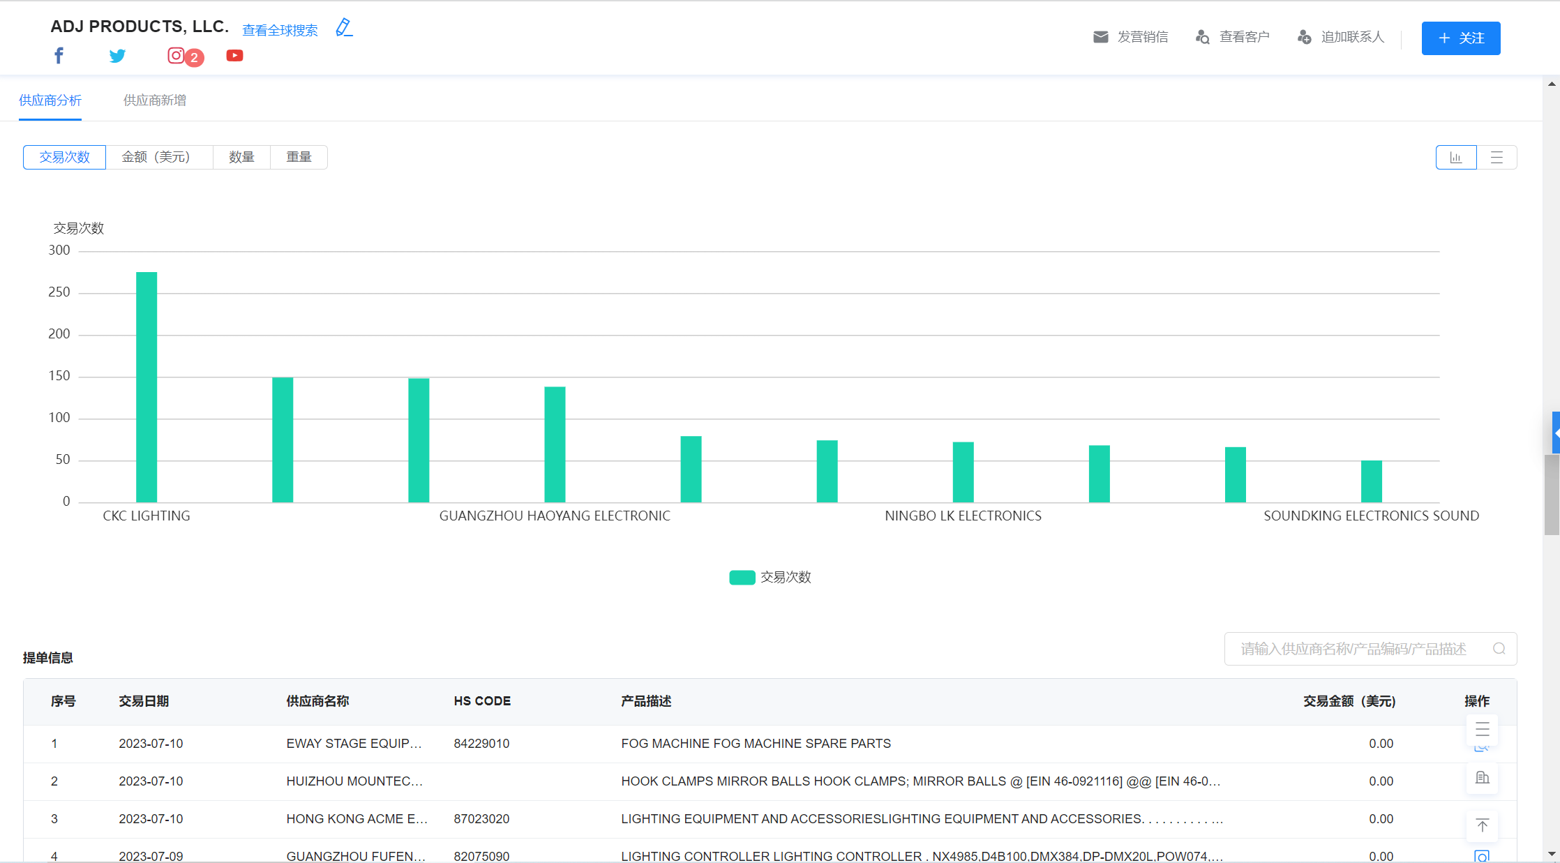Select the 金额（美元）metric option
Screen dimensions: 1560x863
[159, 157]
